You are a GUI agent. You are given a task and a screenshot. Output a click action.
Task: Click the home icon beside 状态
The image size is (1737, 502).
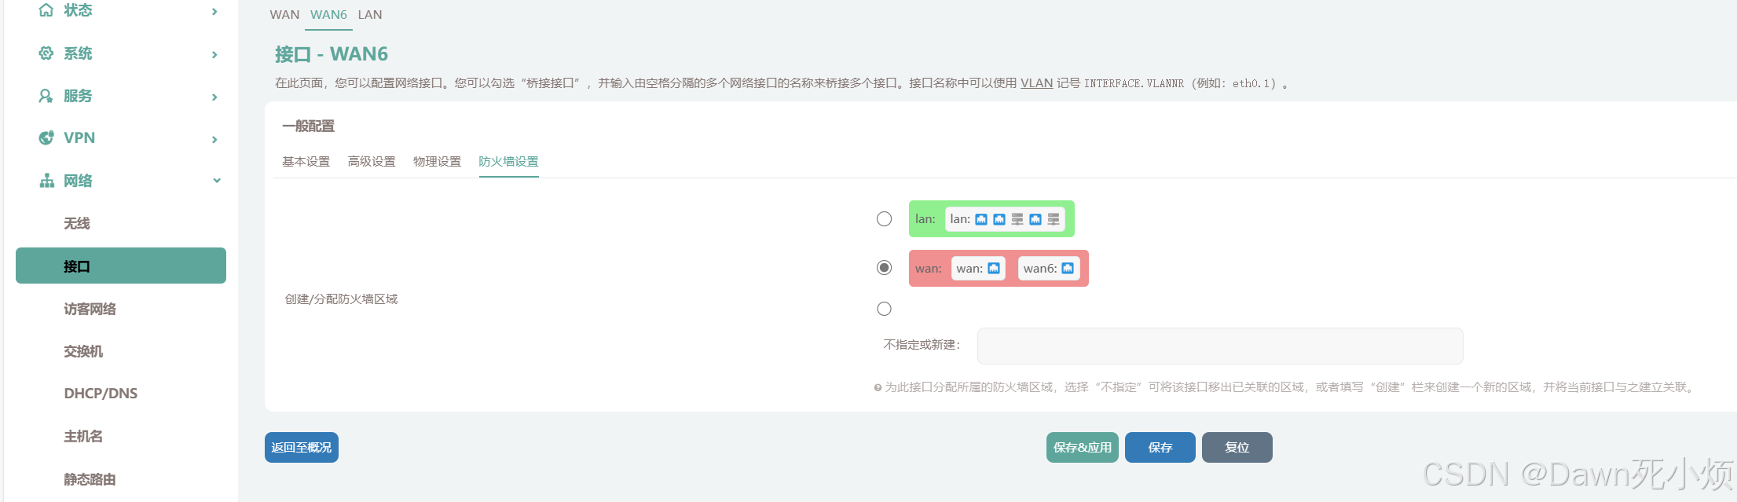point(46,10)
